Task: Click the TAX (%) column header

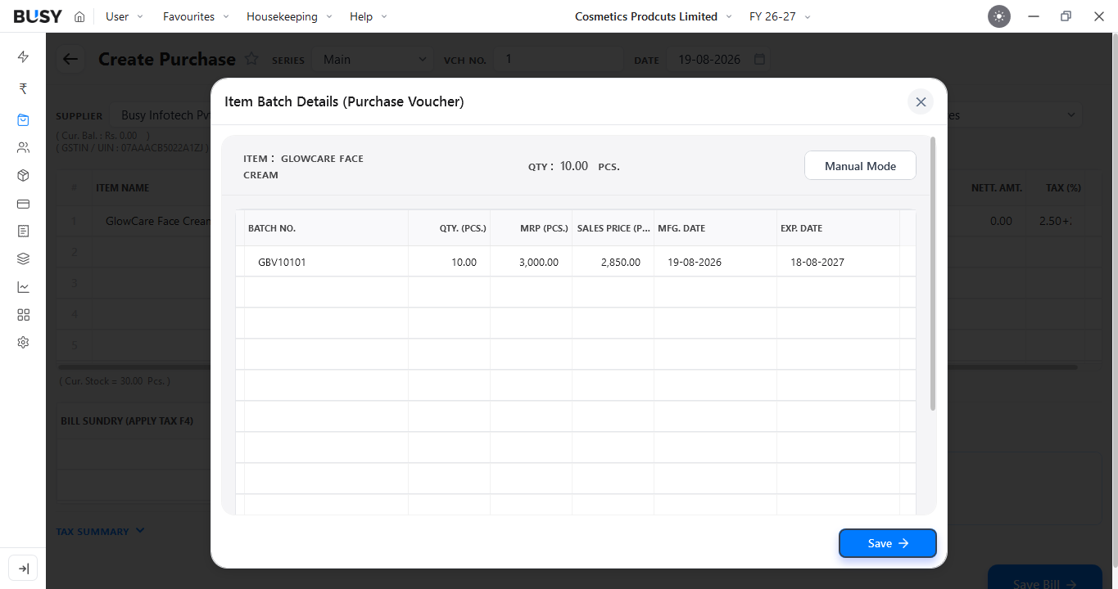Action: click(x=1063, y=187)
